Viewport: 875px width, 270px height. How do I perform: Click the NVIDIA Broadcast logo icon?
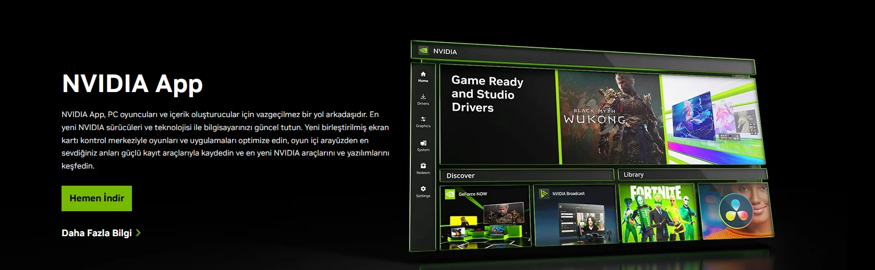[x=544, y=194]
